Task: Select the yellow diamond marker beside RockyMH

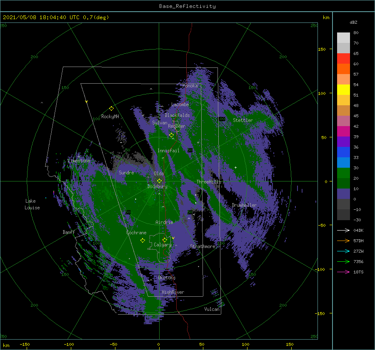Action: (x=111, y=109)
